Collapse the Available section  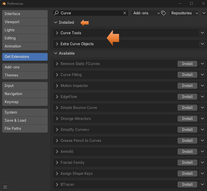(x=56, y=53)
